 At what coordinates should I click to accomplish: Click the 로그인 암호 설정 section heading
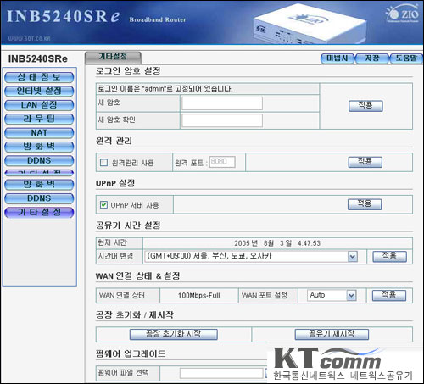coord(128,70)
